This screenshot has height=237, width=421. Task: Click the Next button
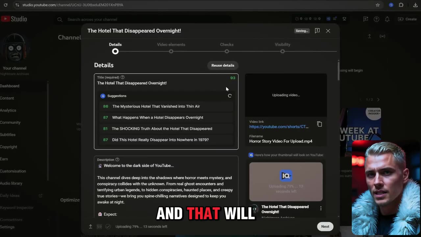(325, 226)
